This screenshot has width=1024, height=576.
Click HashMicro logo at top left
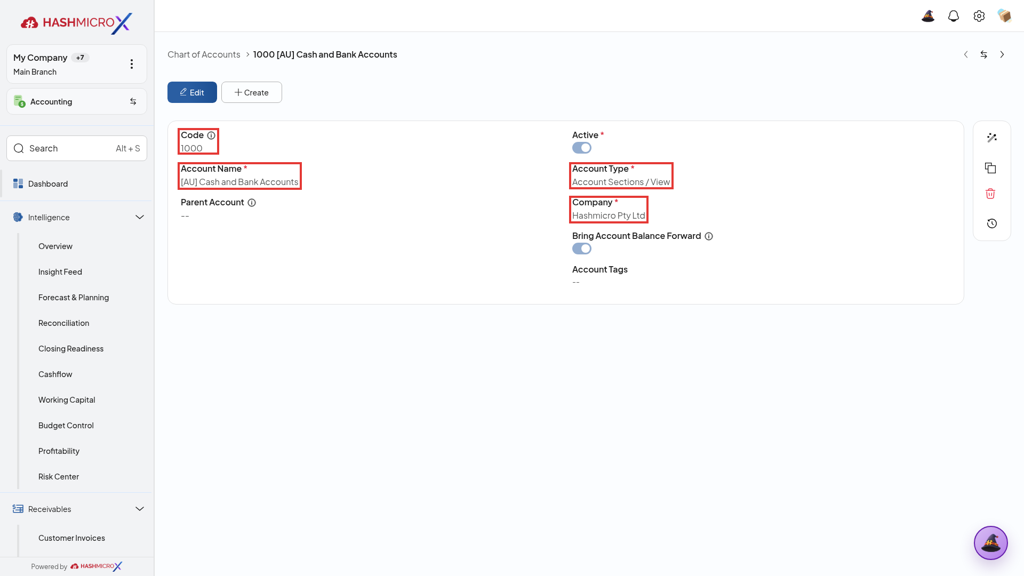point(76,23)
